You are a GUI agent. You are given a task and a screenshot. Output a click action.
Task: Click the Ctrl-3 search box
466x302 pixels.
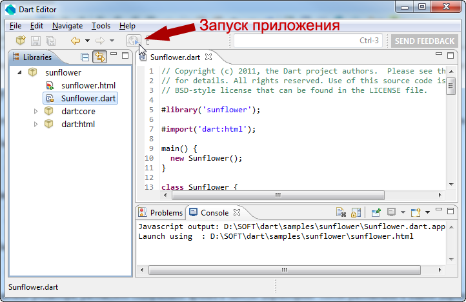308,41
